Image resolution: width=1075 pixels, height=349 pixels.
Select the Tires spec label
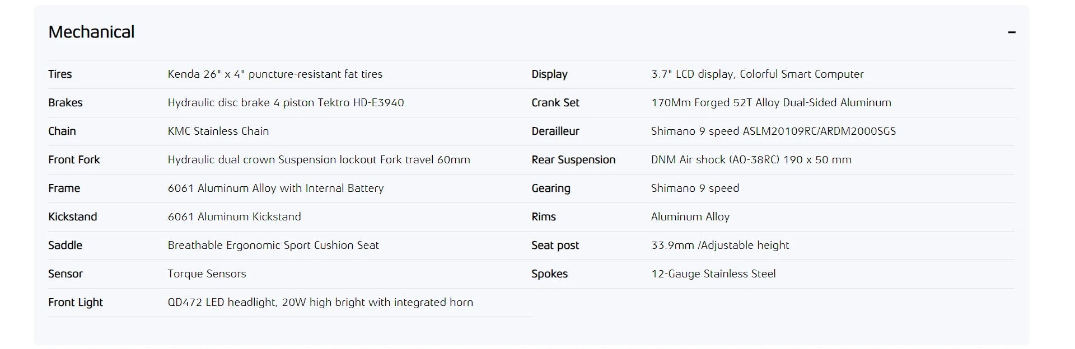click(60, 74)
